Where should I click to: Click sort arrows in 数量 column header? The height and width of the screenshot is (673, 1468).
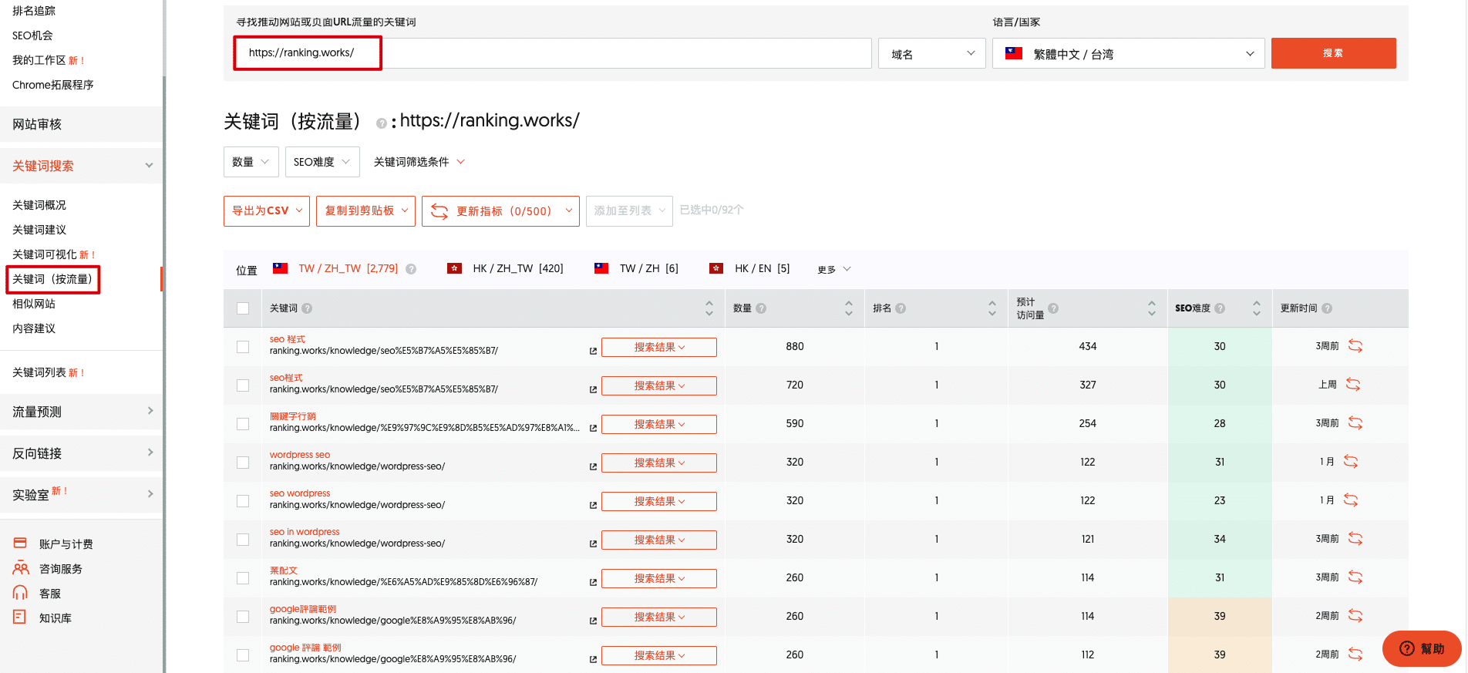[x=848, y=308]
